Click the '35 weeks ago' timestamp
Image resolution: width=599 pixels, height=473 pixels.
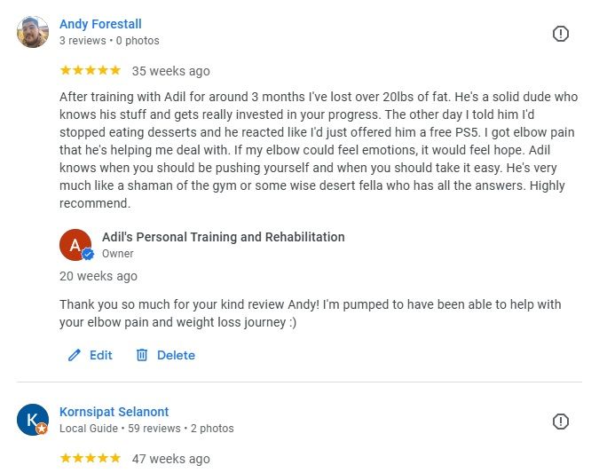(x=171, y=71)
